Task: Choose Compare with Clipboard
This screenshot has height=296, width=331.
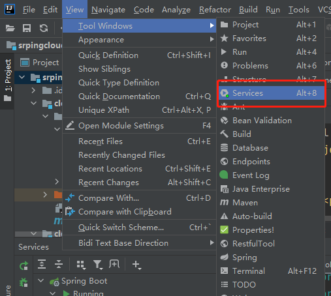Action: tap(139, 212)
